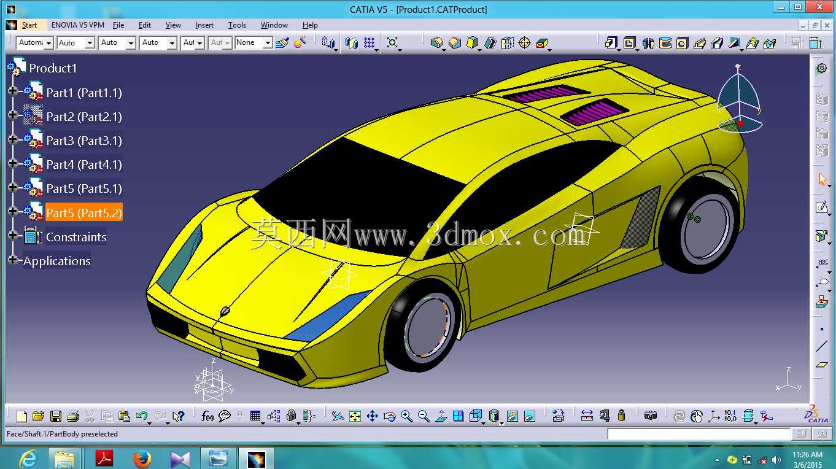
Task: Select the Pan tool
Action: (x=372, y=416)
